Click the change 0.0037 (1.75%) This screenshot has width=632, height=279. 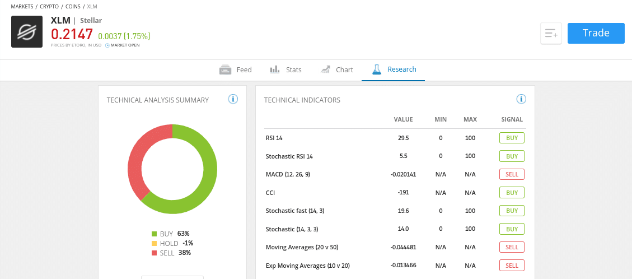tap(124, 36)
